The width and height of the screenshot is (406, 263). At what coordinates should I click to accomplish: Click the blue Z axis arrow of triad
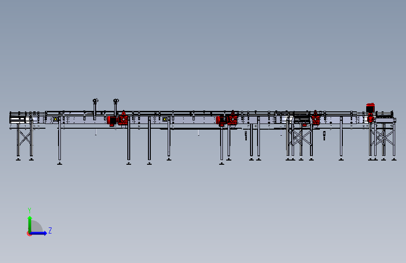38,233
